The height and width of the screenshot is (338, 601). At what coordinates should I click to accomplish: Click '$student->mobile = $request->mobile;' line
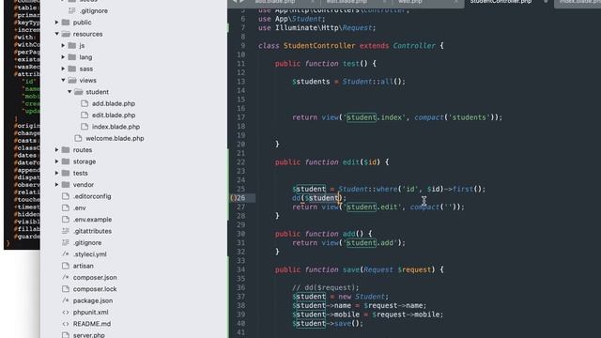click(x=367, y=315)
